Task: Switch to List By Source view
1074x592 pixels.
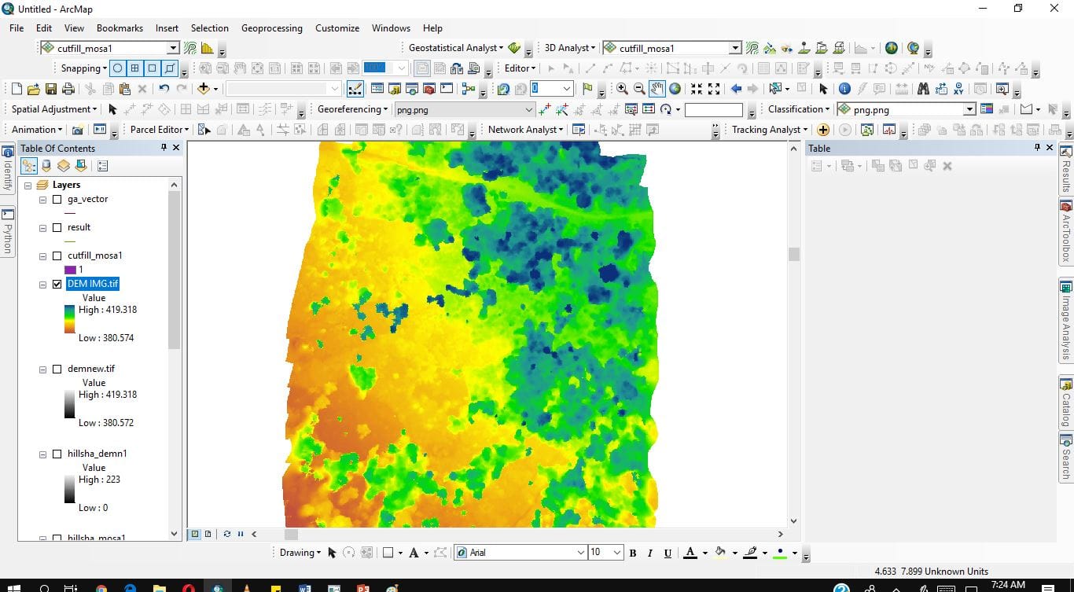Action: click(46, 166)
